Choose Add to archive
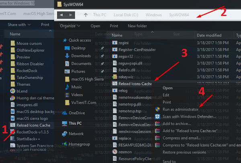This screenshot has width=241, height=163. [177, 124]
